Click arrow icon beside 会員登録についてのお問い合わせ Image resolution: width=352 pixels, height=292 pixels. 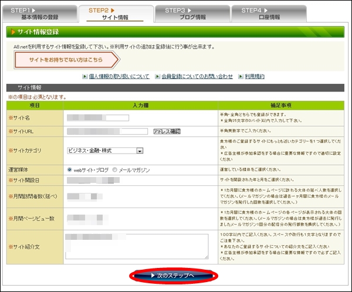(x=158, y=77)
